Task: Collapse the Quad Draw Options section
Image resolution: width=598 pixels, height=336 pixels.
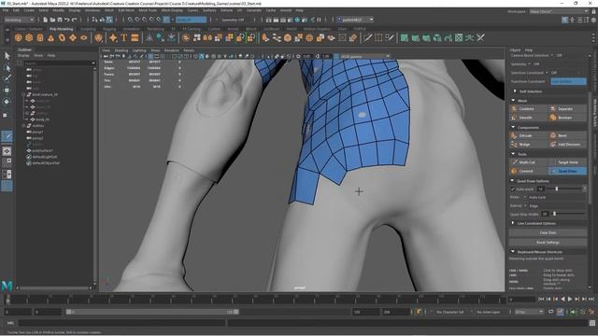Action: pyautogui.click(x=513, y=180)
